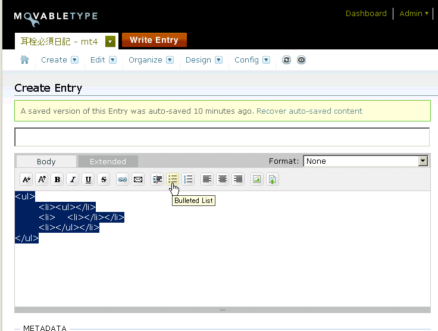Switch to Body tab
The image size is (438, 331).
[x=46, y=161]
